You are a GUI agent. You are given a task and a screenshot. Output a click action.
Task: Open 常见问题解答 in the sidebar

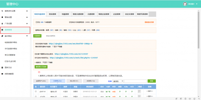(x=10, y=55)
